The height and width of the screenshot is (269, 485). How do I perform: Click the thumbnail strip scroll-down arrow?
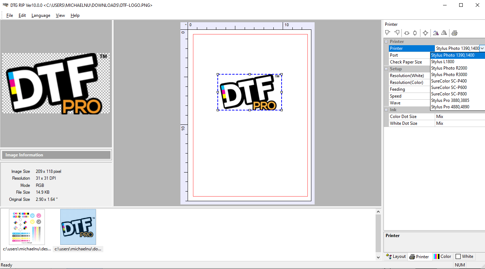pos(378,257)
